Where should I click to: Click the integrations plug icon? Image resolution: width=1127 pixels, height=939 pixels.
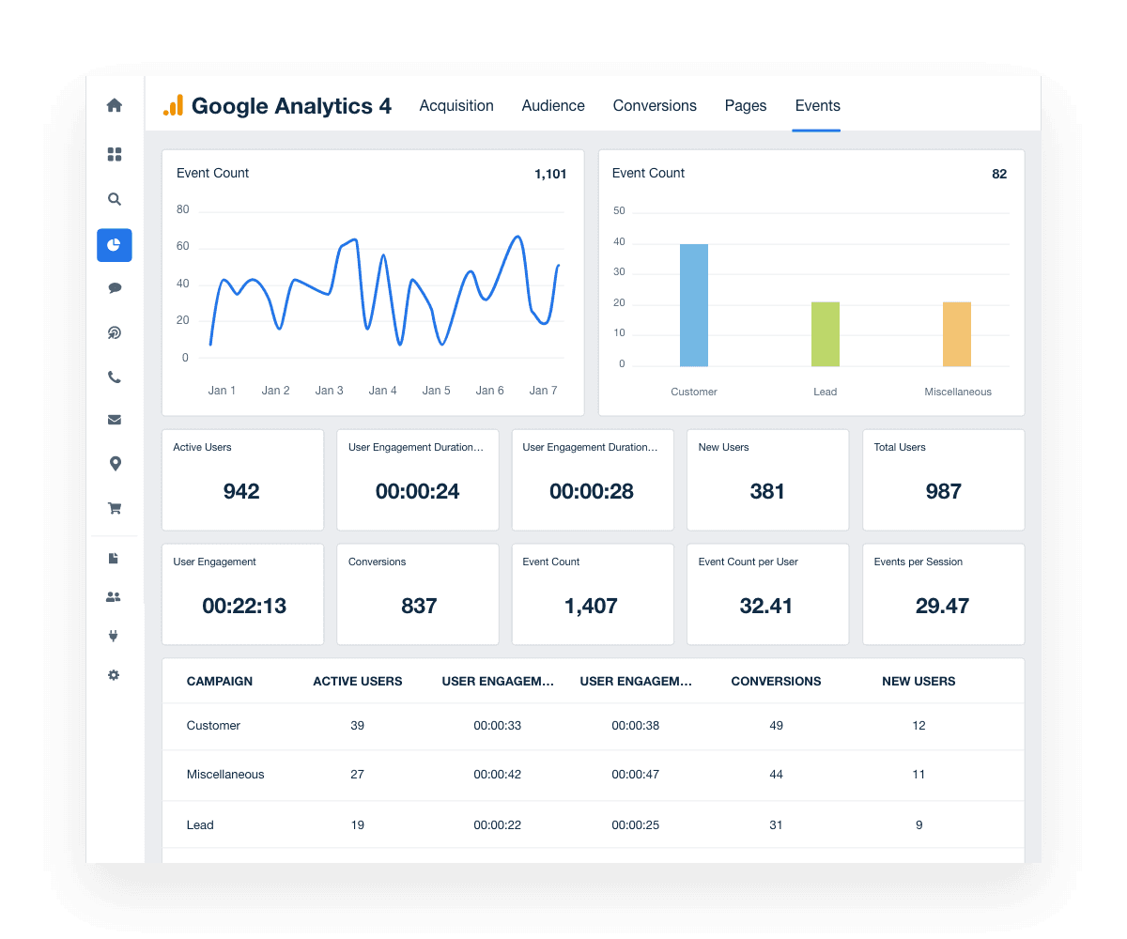(x=114, y=636)
